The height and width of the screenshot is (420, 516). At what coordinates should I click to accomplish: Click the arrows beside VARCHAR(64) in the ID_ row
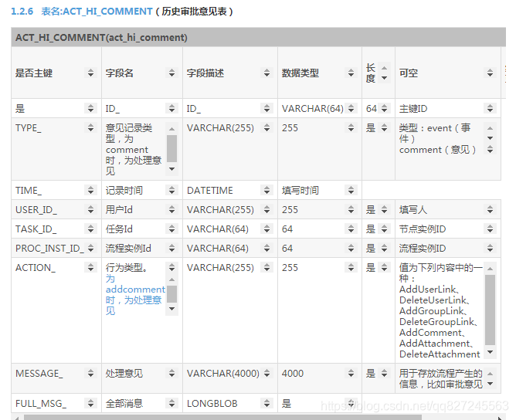(x=351, y=108)
